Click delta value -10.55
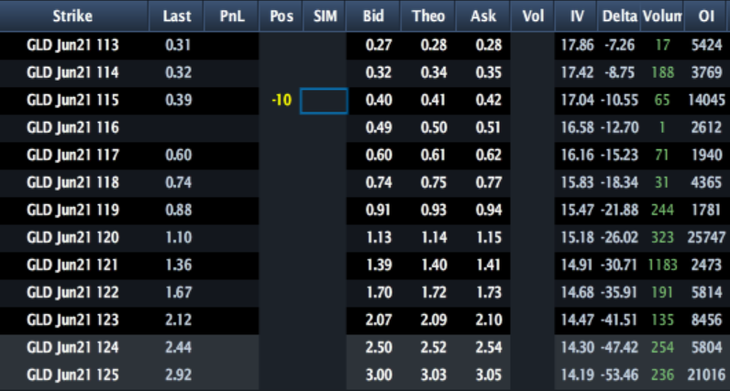Viewport: 730px width, 391px height. pos(620,101)
